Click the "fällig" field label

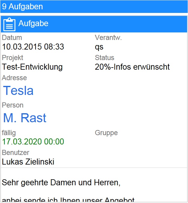click(9, 133)
